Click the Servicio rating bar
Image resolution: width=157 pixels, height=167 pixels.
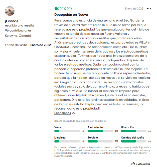[x=100, y=141]
